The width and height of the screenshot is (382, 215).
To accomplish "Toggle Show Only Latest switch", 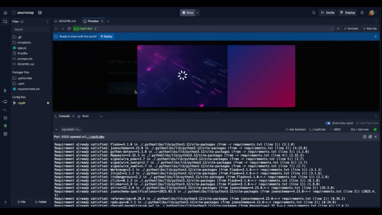I will [328, 123].
